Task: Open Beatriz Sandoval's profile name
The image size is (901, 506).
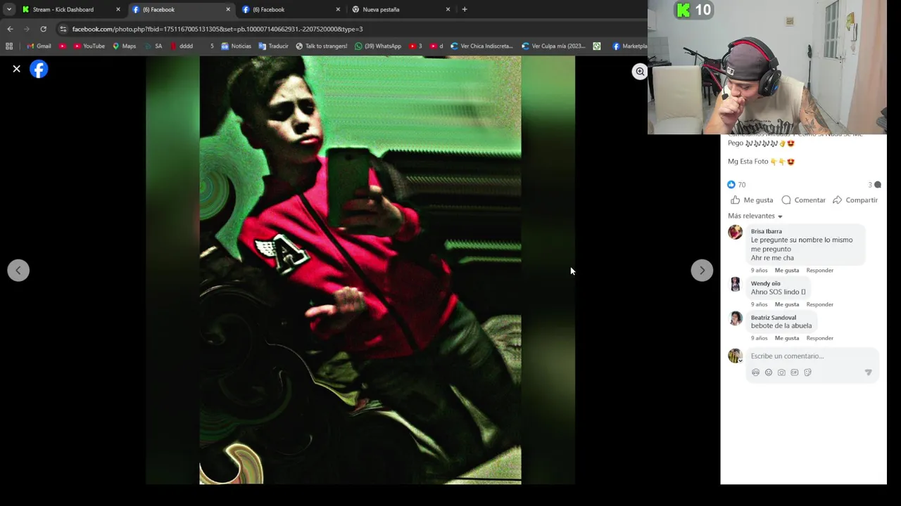Action: pos(773,318)
